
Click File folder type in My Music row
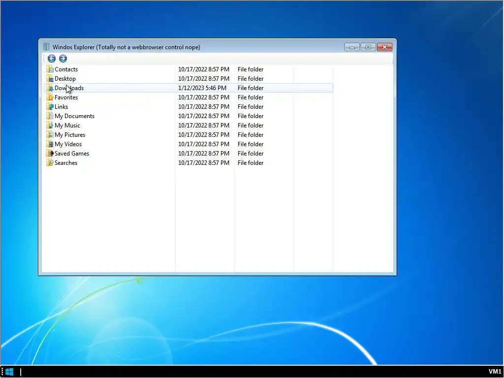pyautogui.click(x=251, y=125)
